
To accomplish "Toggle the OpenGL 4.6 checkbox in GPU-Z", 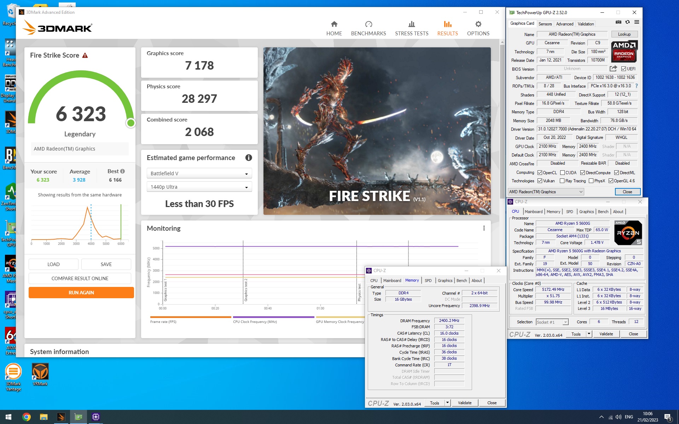I will pyautogui.click(x=611, y=181).
